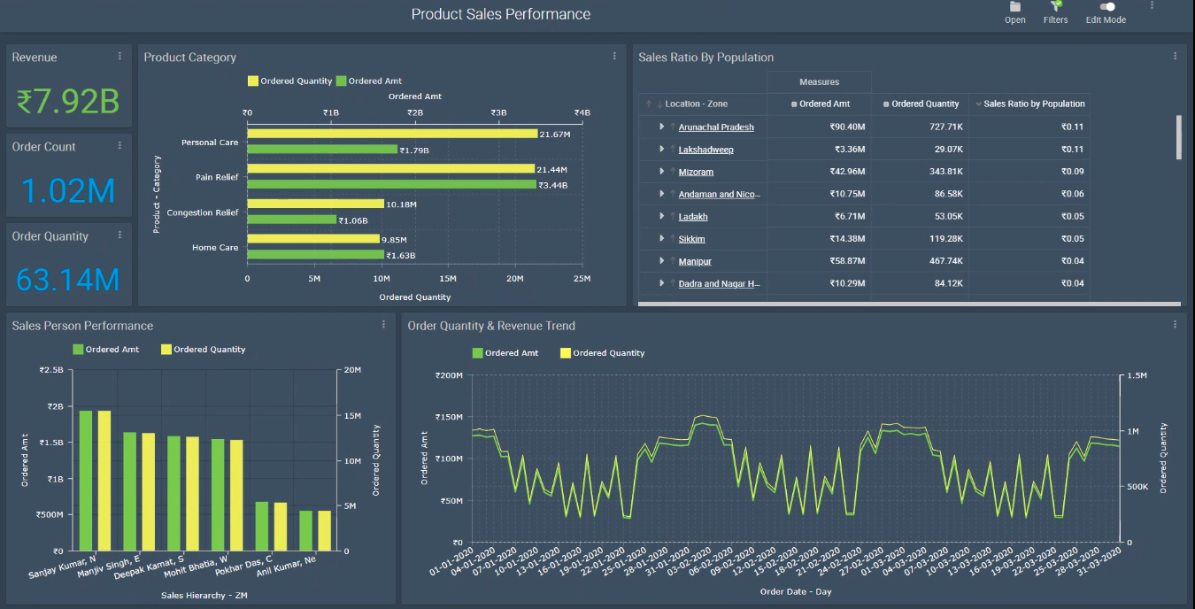Open the top header kebab menu
1195x609 pixels.
pos(1153,5)
